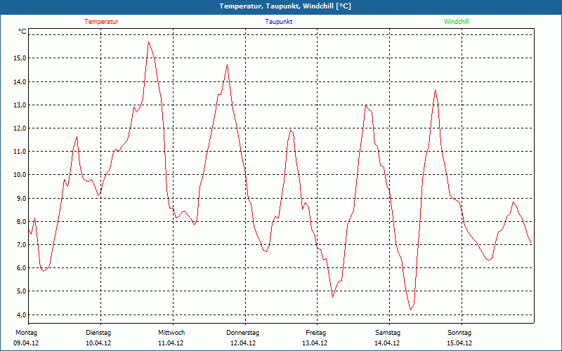This screenshot has height=351, width=562.
Task: Click the date 09.04.12
Action: tap(26, 343)
